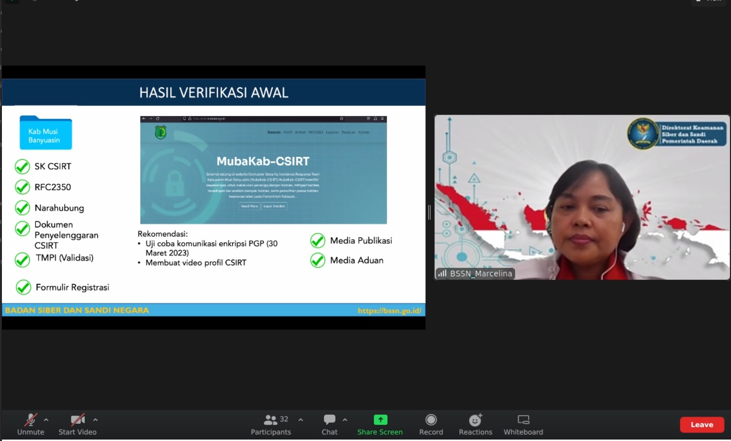Expand video options arrow beside Start Video
Screen dimensions: 731x441
click(95, 420)
